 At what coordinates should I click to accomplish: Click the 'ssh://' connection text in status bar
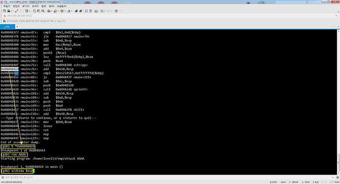(11, 182)
